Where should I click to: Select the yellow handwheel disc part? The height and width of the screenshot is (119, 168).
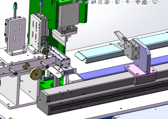[36, 74]
